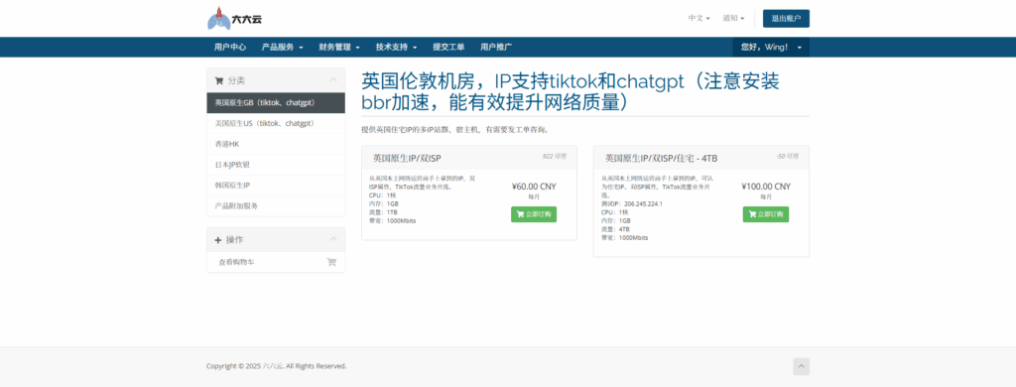Click the -50 可用 stock label

(x=787, y=156)
